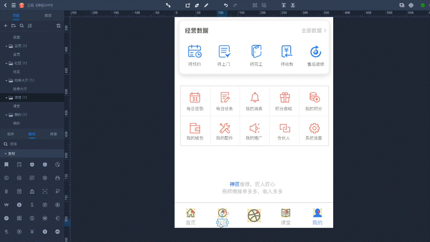Select the 待完工 icon
This screenshot has height=242, width=430.
256,51
